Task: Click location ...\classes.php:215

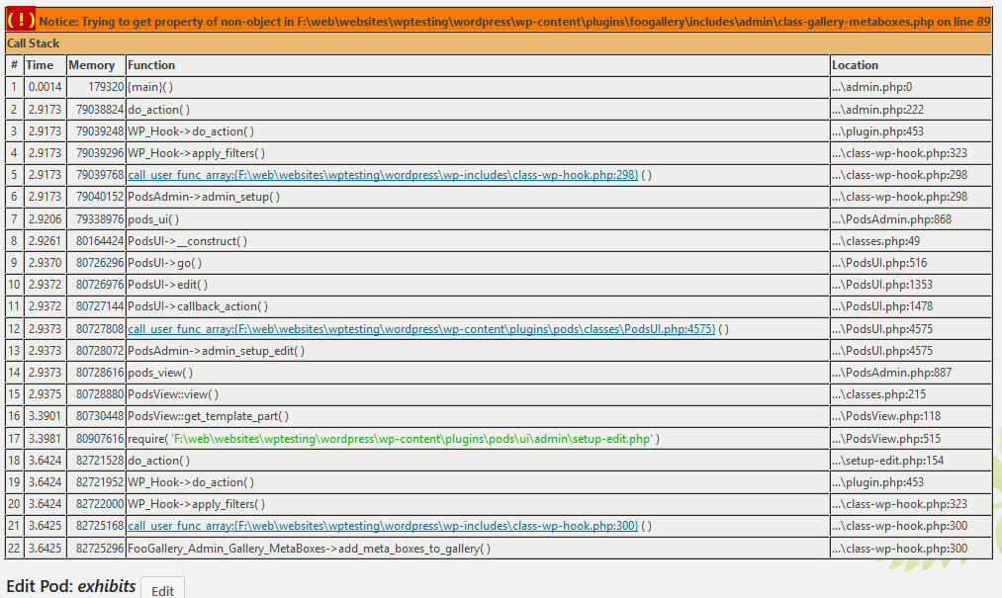Action: pos(879,394)
